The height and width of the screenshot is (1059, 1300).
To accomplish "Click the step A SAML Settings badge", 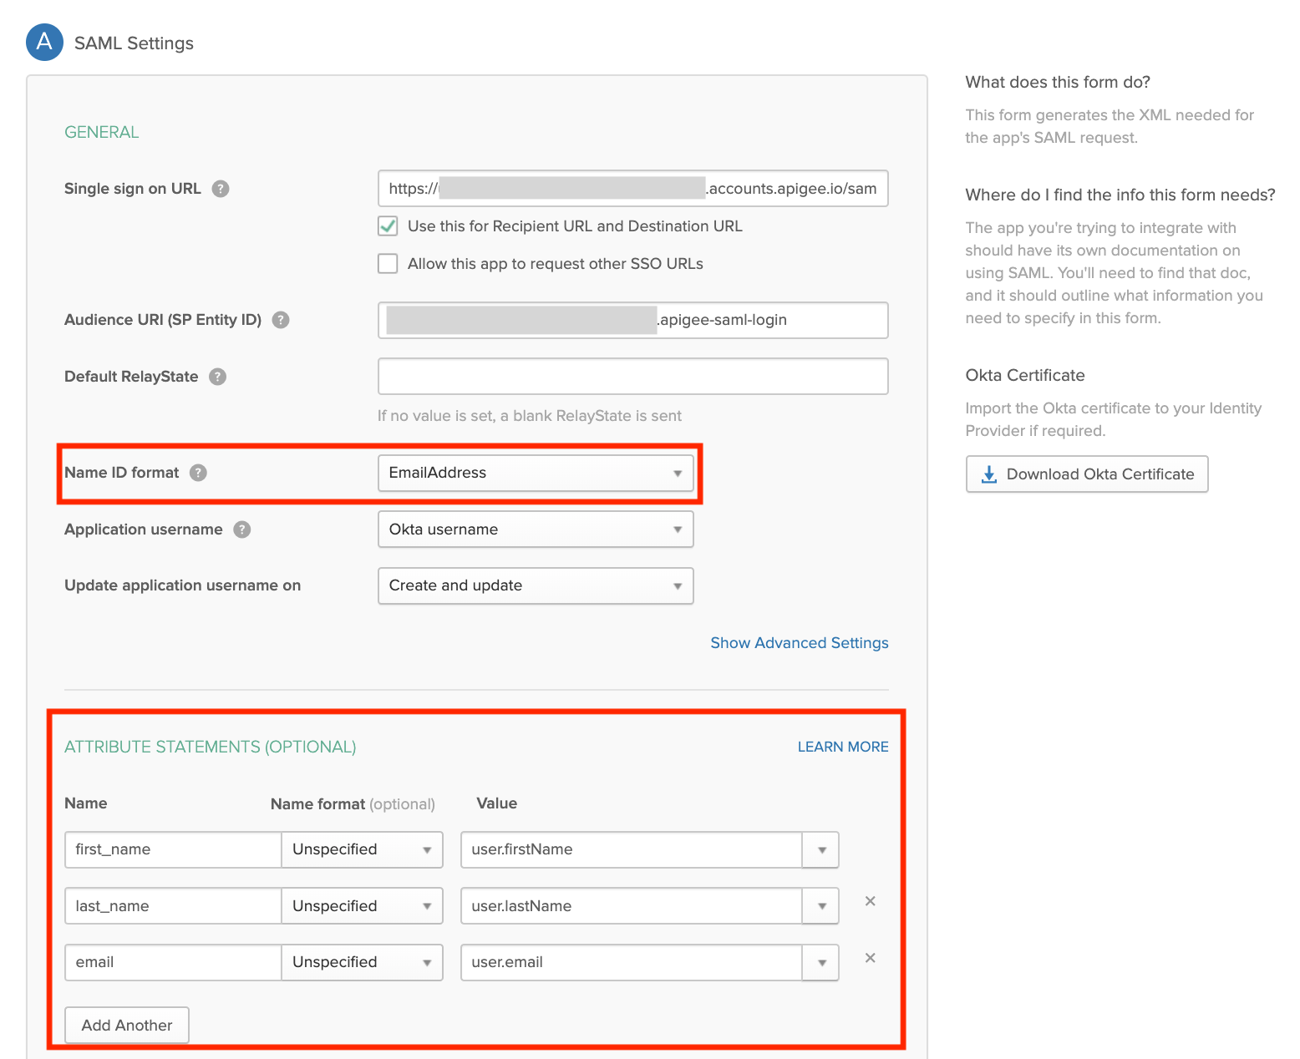I will [45, 43].
